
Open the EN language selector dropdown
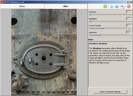tap(122, 6)
